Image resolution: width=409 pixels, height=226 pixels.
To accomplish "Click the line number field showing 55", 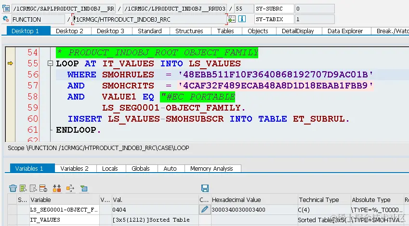I will (244, 9).
